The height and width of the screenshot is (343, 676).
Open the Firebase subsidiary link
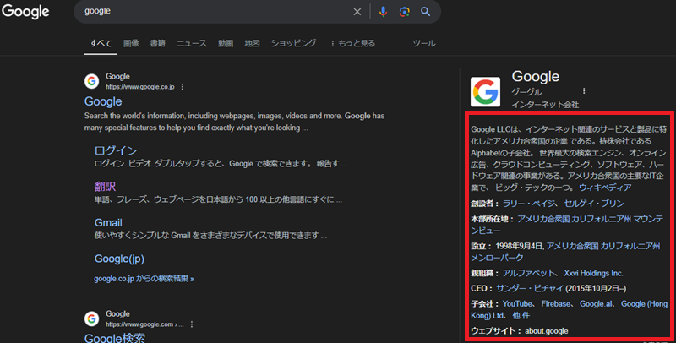coord(556,304)
